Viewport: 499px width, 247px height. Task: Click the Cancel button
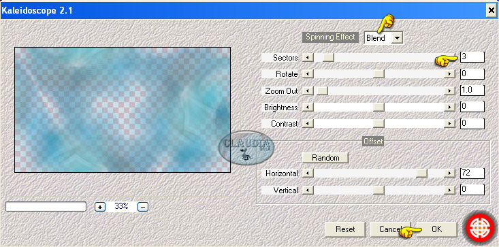pyautogui.click(x=391, y=229)
